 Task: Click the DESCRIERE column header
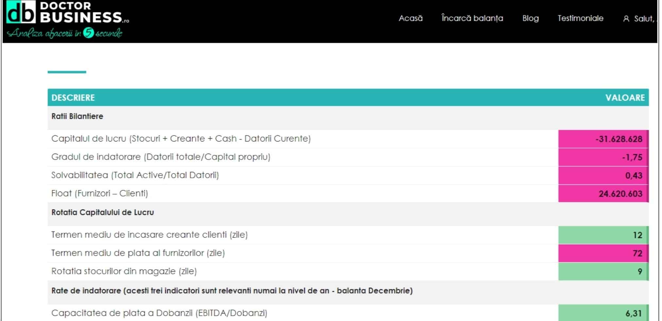pyautogui.click(x=73, y=98)
